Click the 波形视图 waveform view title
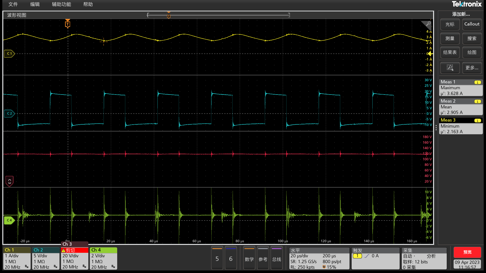 (x=17, y=15)
